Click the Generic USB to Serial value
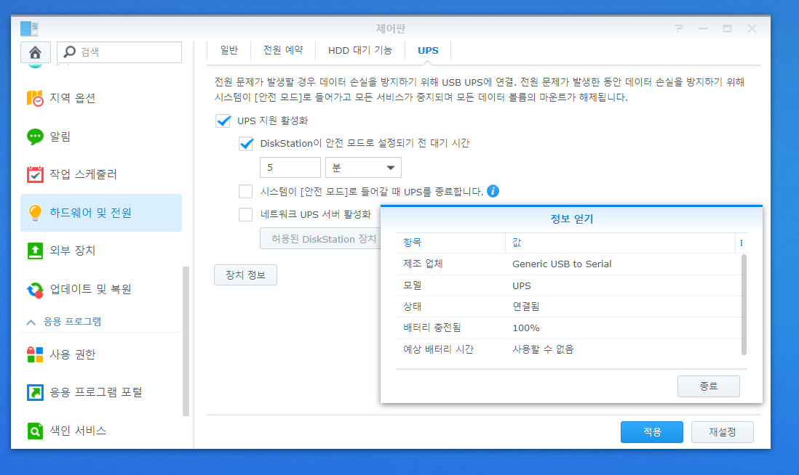Image resolution: width=799 pixels, height=475 pixels. pos(562,264)
